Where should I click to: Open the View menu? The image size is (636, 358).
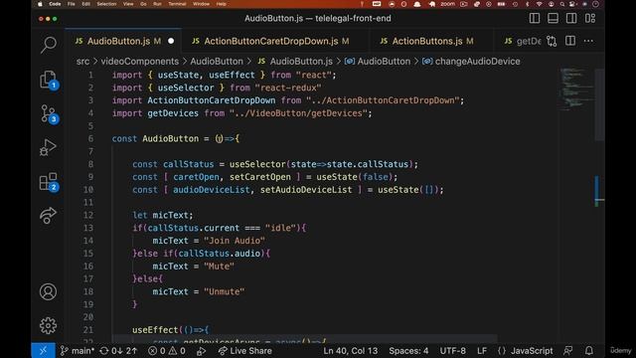(128, 4)
